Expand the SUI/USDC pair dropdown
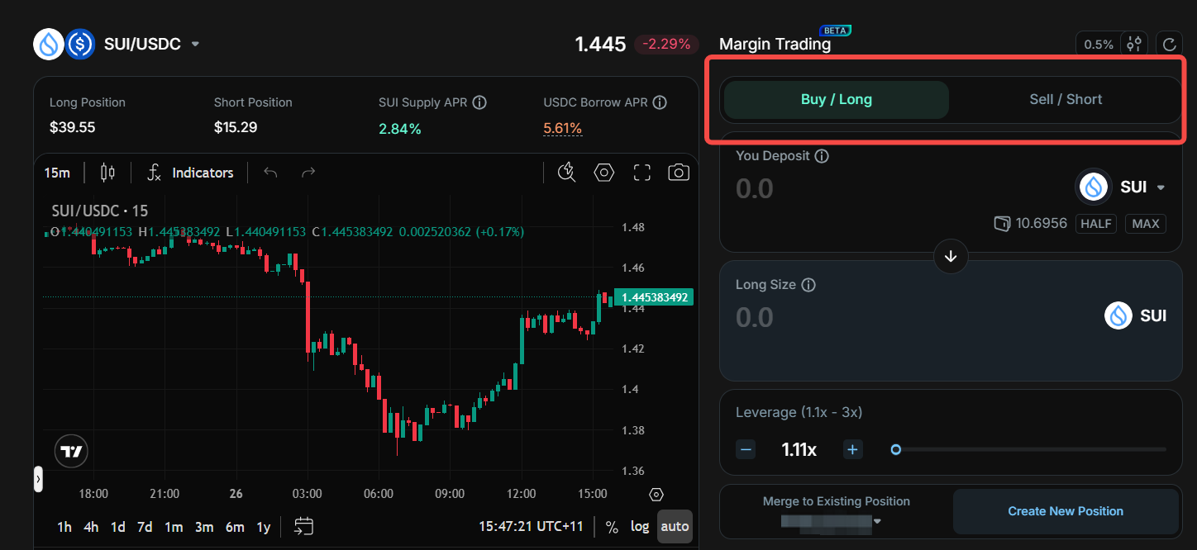Screen dimensions: 1197x550 point(196,45)
